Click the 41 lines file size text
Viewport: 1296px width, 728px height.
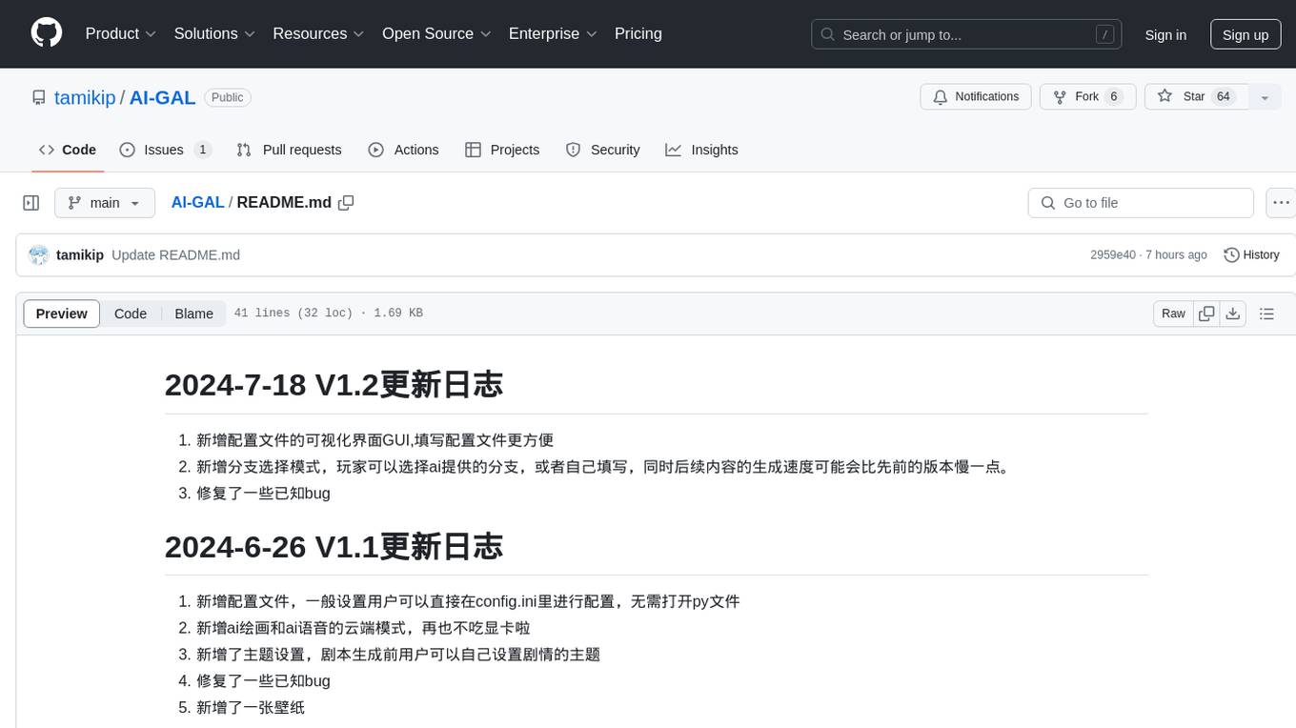pos(328,313)
